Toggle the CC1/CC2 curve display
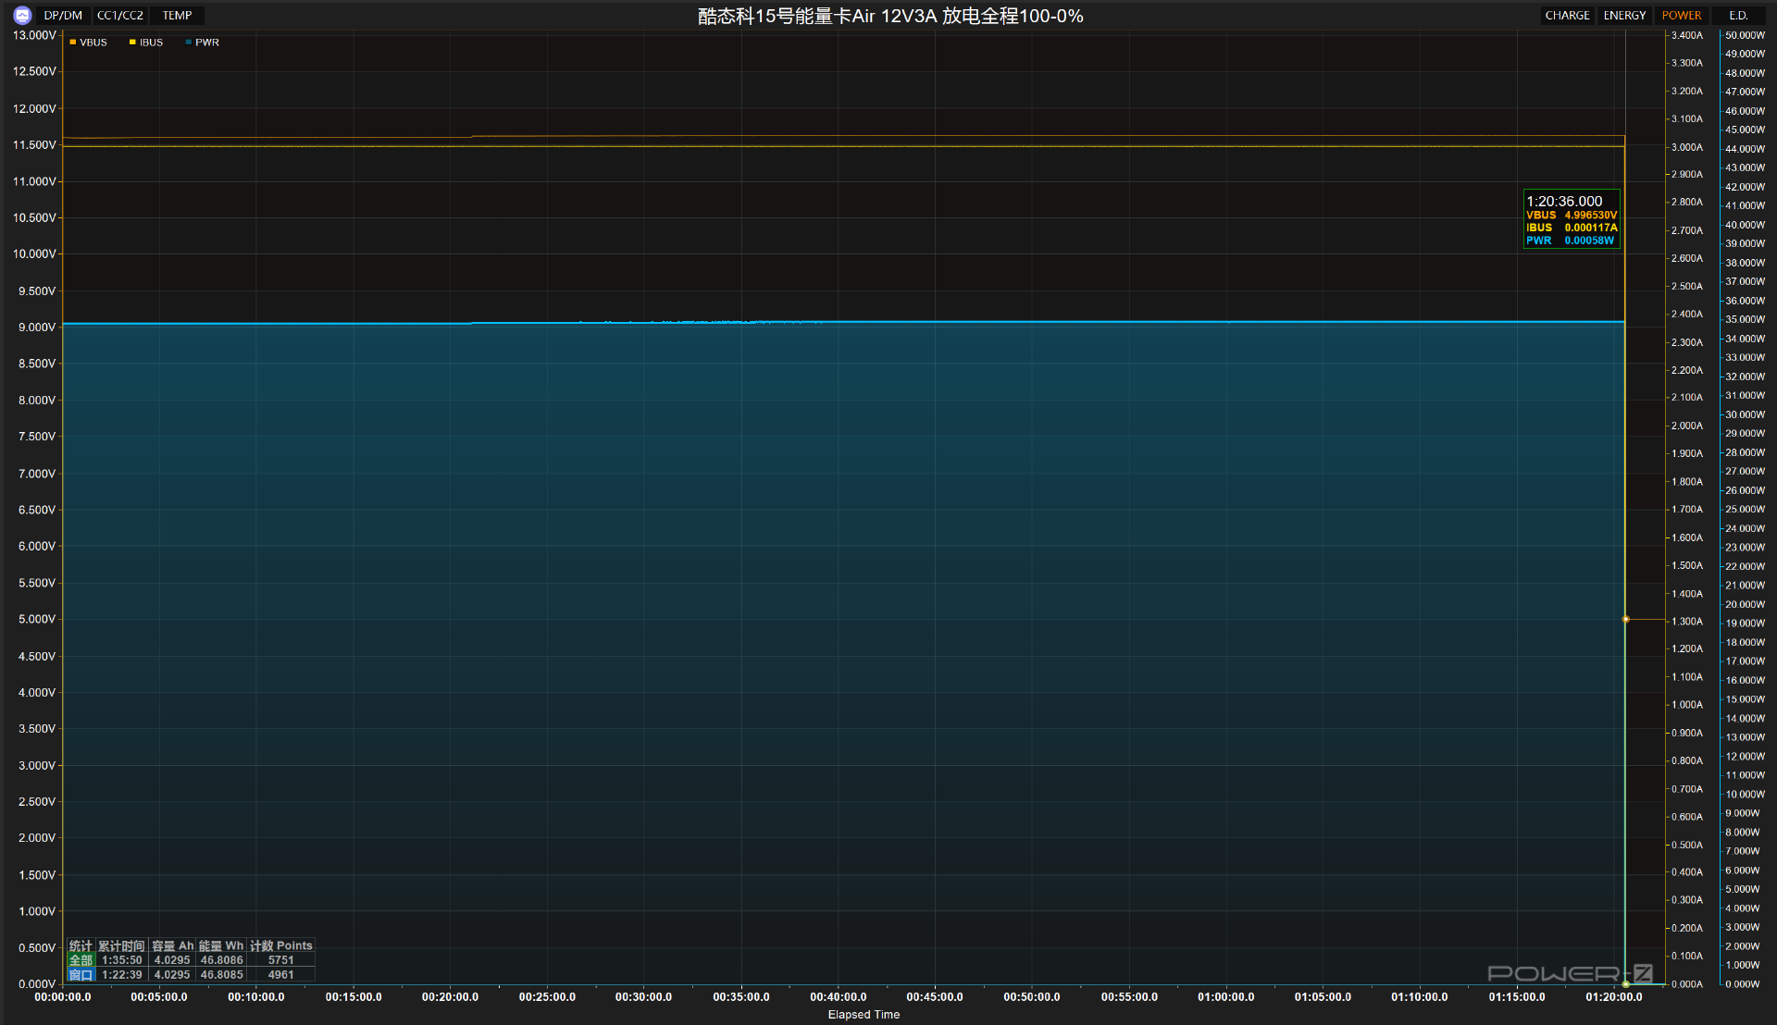Viewport: 1777px width, 1025px height. click(120, 16)
